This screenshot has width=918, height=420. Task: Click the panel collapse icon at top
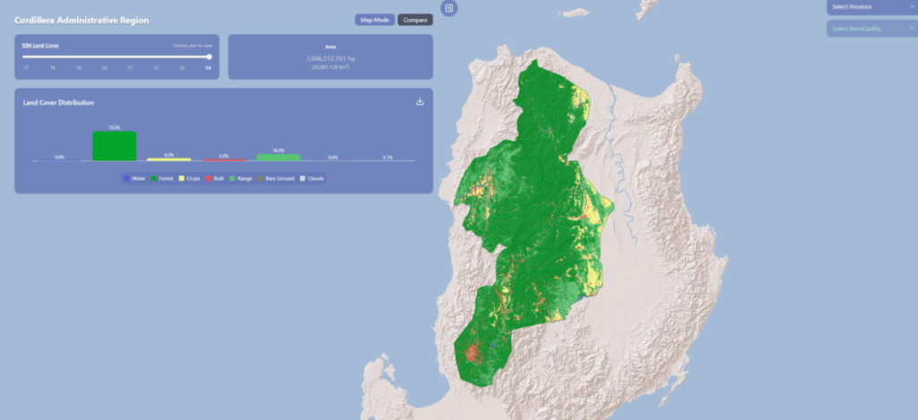pyautogui.click(x=449, y=8)
